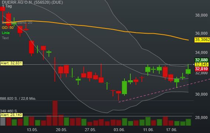Click the chart title DUERR AG O.N. (556520) (DUE)
The height and width of the screenshot is (133, 210).
32,2
